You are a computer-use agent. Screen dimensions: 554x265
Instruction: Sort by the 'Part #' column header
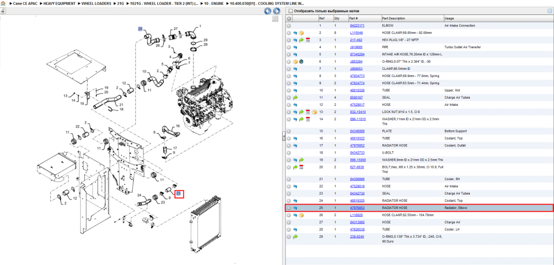tap(365, 18)
